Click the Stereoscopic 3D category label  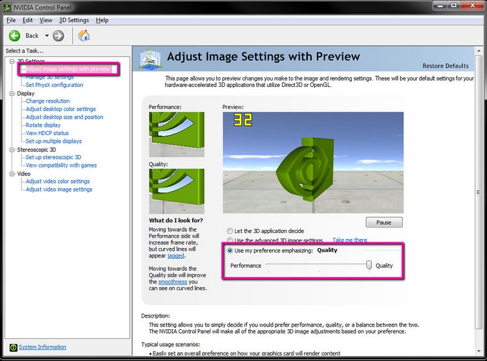point(36,150)
